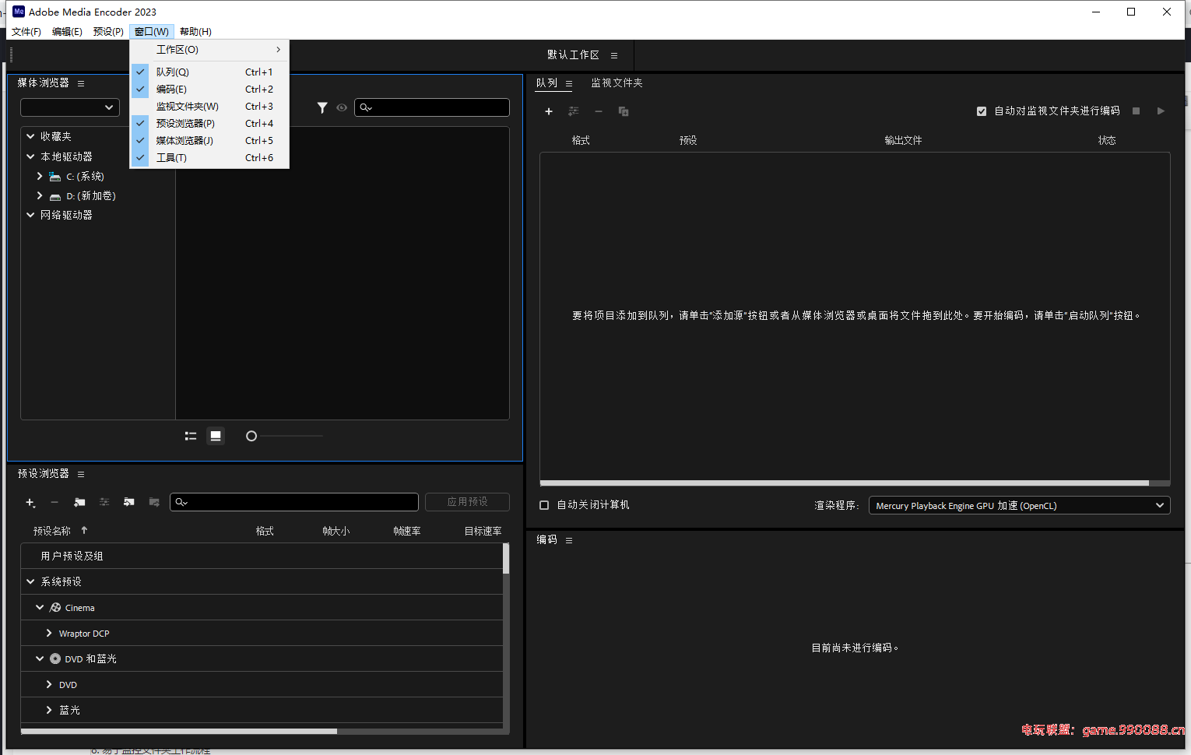Select the Duplicate item icon in the queue
This screenshot has height=755, width=1191.
[624, 111]
